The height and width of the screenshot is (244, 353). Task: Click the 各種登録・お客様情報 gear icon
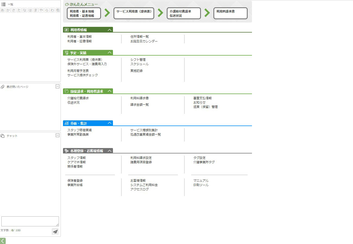[x=67, y=151]
